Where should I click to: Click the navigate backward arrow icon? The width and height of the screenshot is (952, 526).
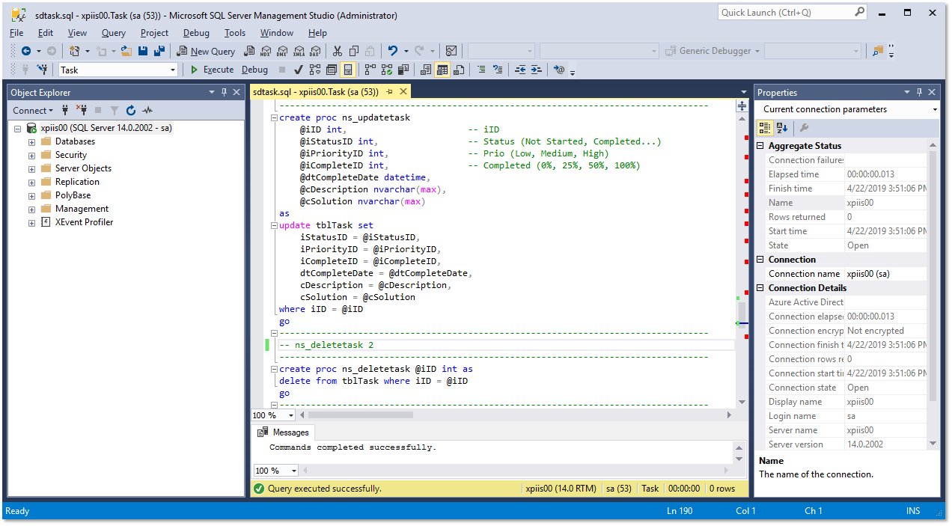click(26, 51)
